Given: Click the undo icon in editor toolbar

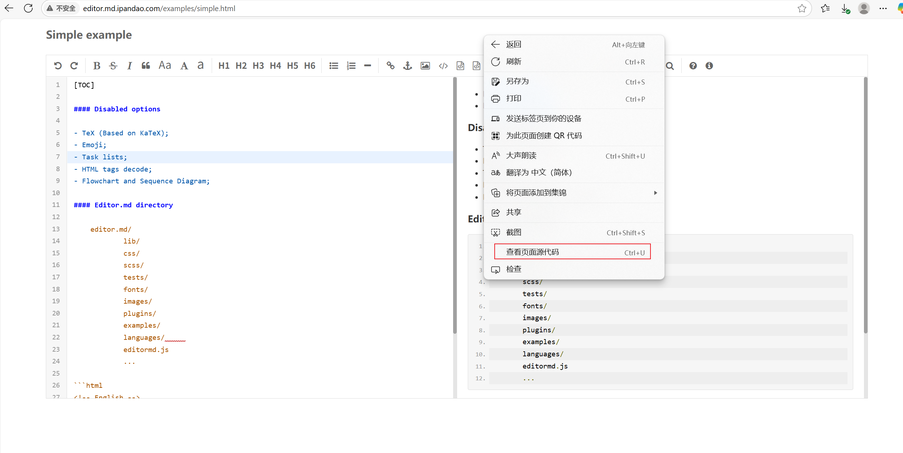Looking at the screenshot, I should coord(58,66).
